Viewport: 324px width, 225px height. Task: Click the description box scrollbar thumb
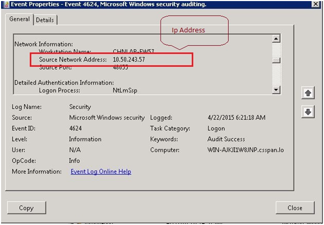(276, 59)
